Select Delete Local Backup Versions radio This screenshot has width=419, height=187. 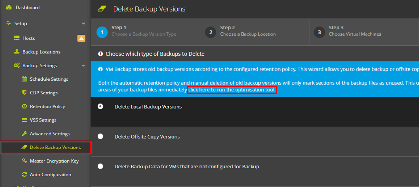(101, 106)
